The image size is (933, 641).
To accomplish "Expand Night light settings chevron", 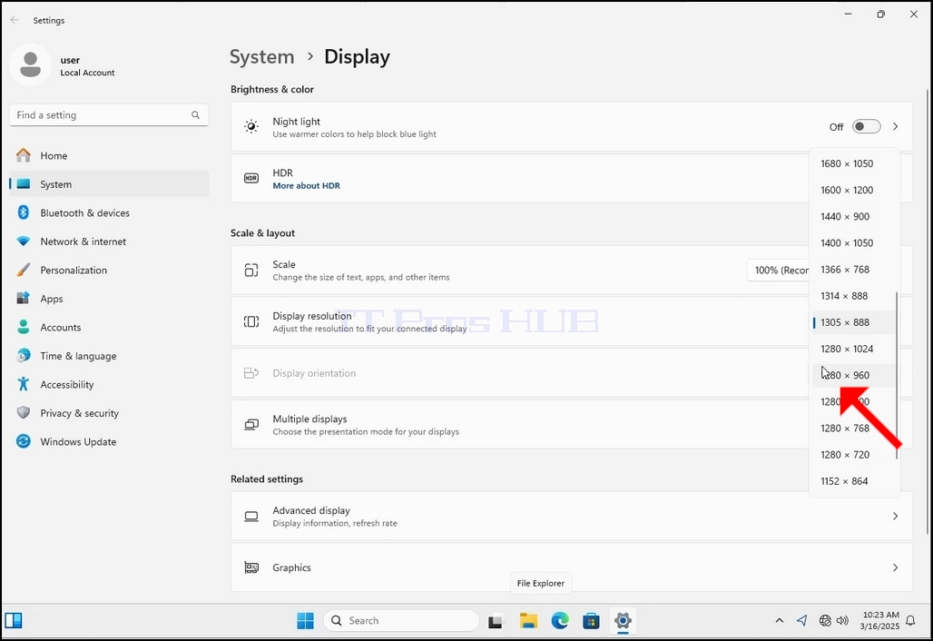I will point(895,126).
